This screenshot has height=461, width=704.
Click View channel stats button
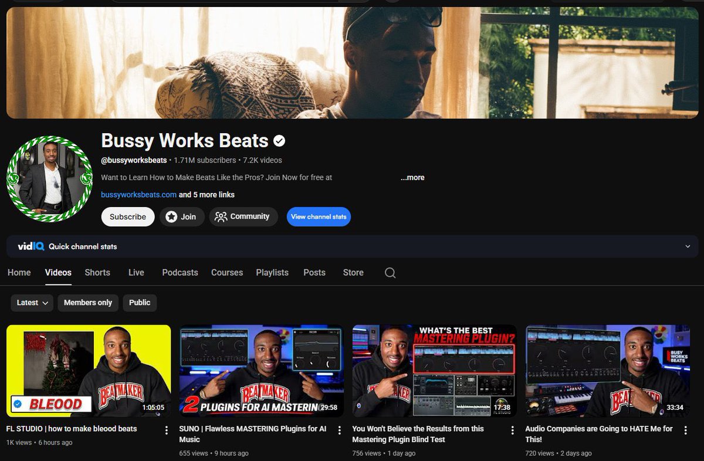pyautogui.click(x=319, y=216)
